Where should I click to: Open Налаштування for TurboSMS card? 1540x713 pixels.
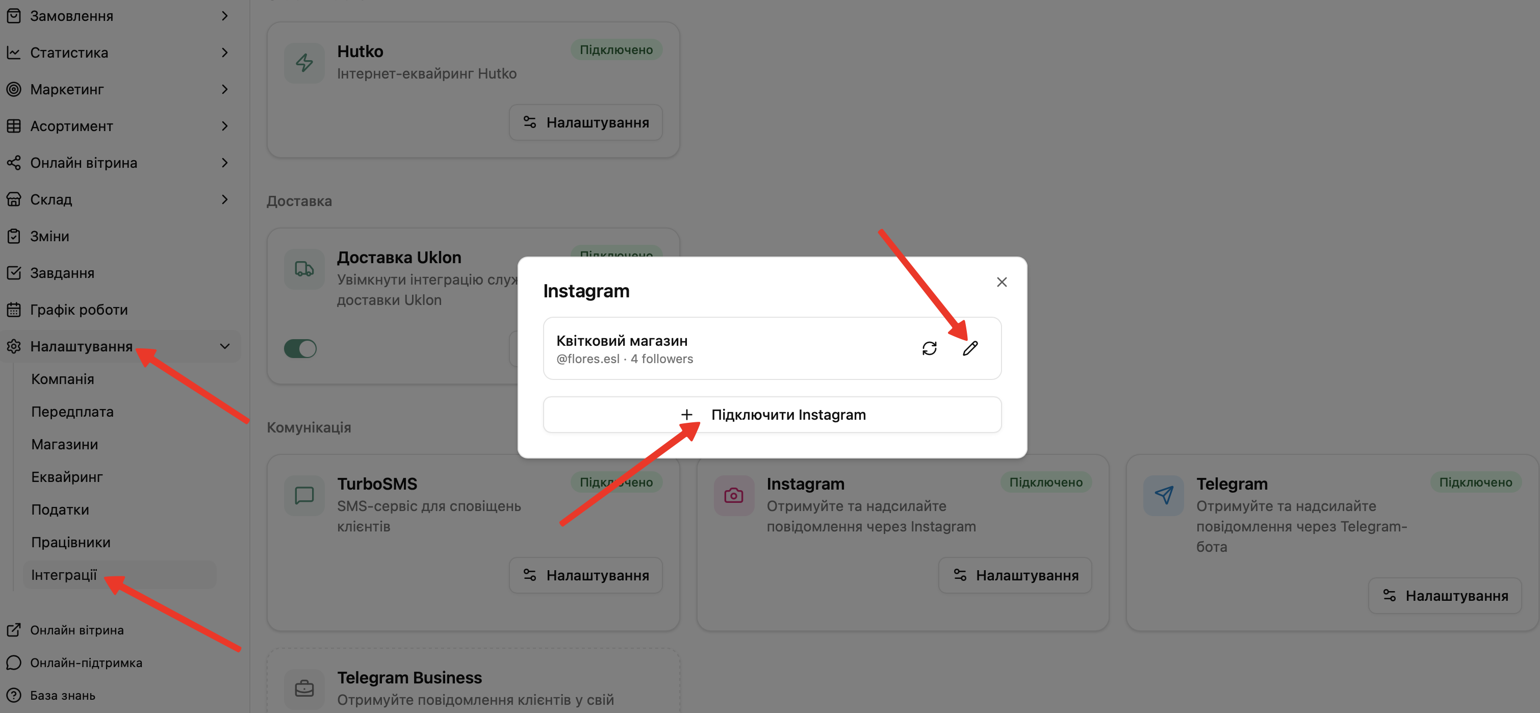(585, 575)
